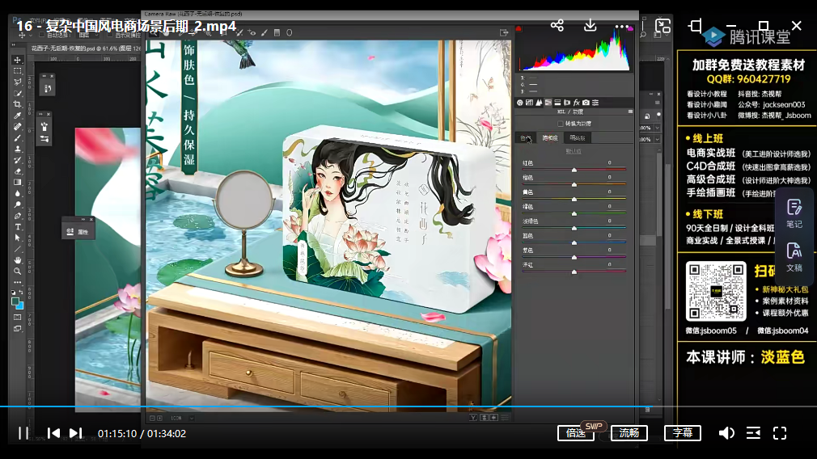Select the Zoom tool in left toolbar
The width and height of the screenshot is (817, 459).
[x=18, y=272]
